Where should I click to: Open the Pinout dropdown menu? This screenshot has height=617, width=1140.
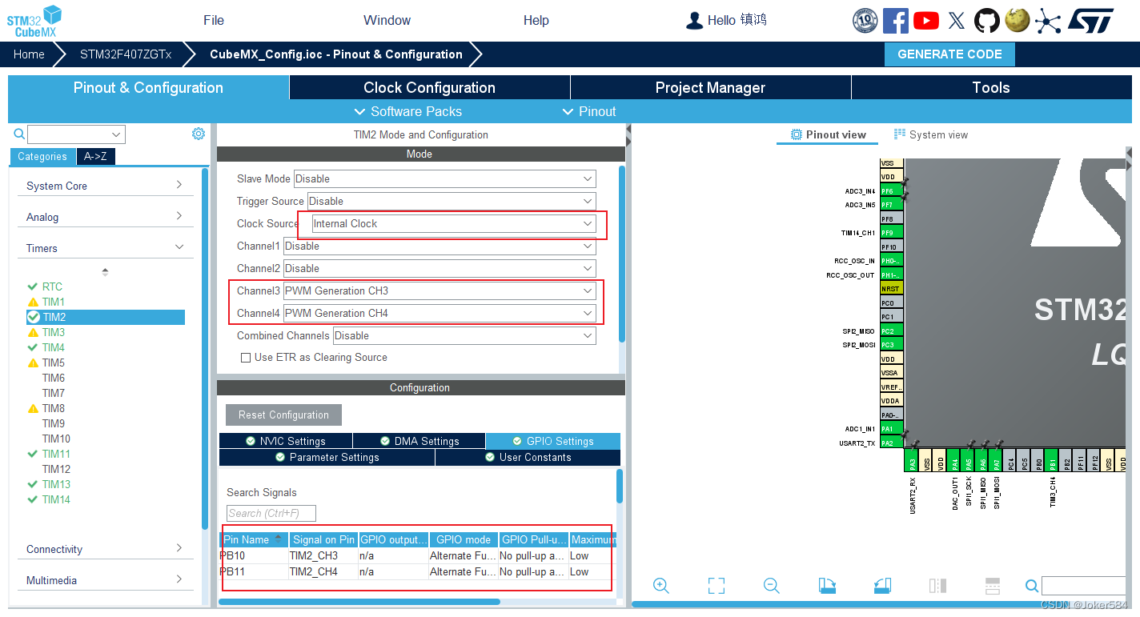pos(589,111)
